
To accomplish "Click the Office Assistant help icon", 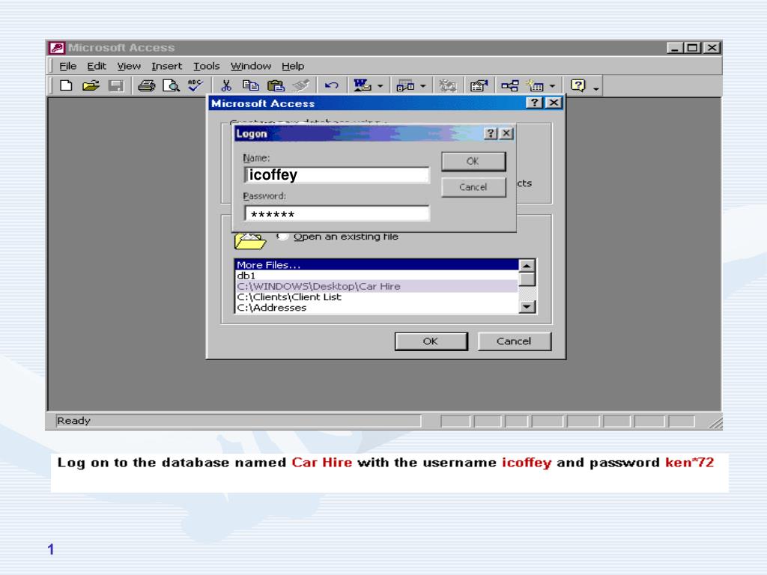I will [577, 85].
